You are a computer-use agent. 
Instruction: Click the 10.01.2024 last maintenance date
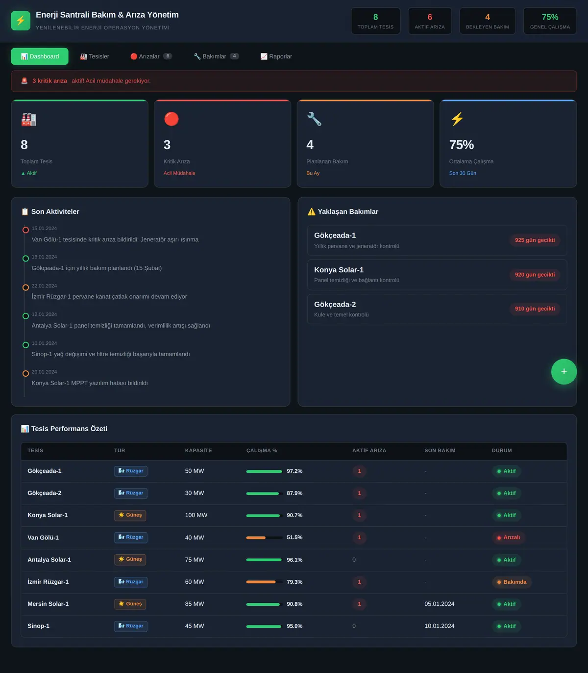coord(440,626)
